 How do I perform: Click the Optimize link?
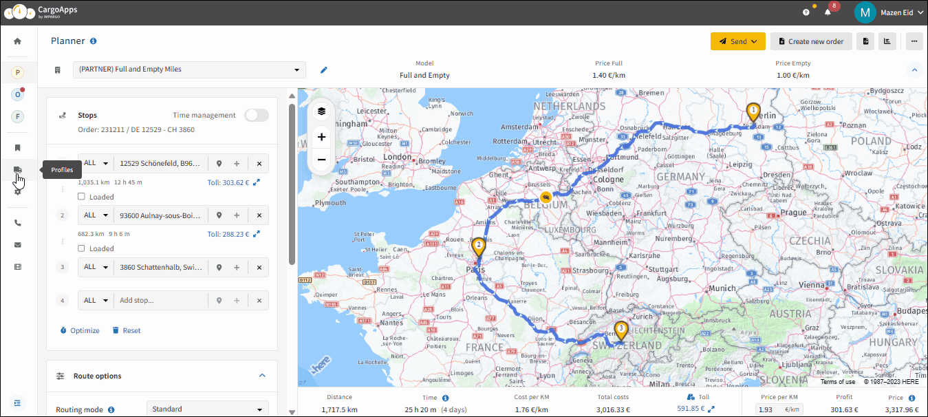[x=80, y=330]
